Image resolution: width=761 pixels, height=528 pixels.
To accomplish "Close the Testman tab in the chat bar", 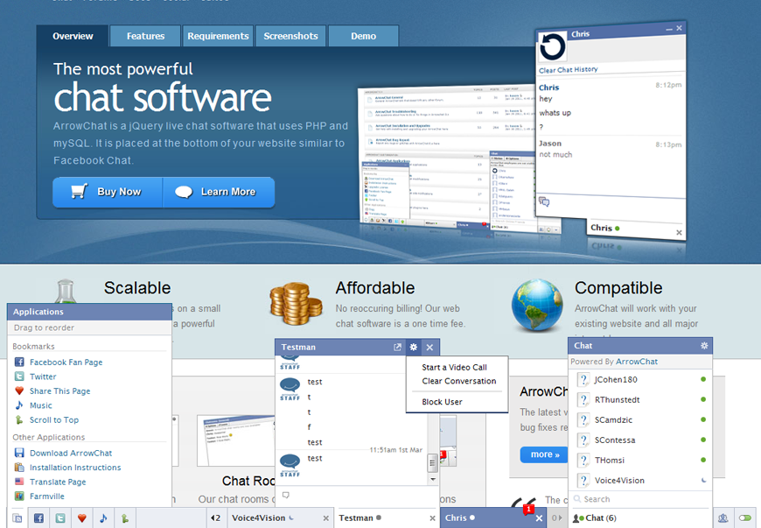I will click(432, 518).
